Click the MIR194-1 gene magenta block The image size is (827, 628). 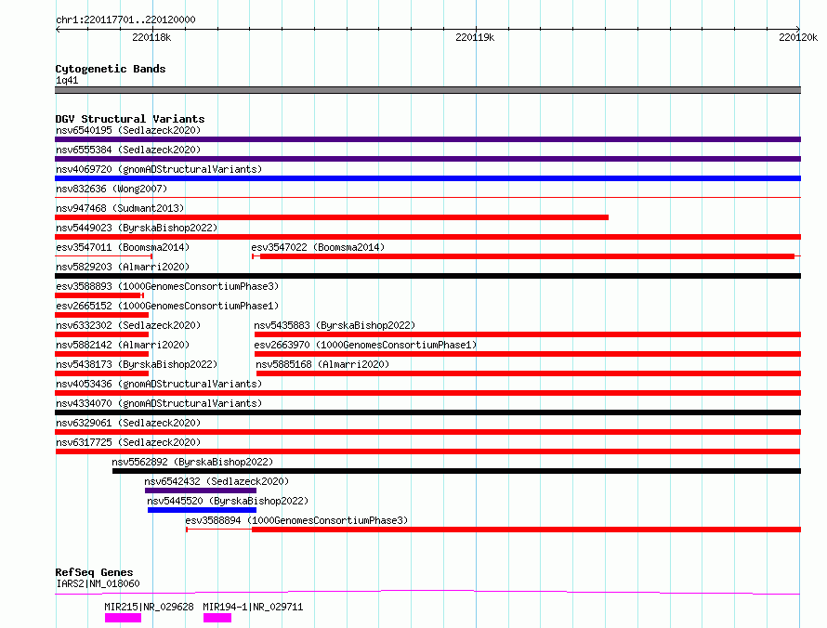(x=217, y=618)
